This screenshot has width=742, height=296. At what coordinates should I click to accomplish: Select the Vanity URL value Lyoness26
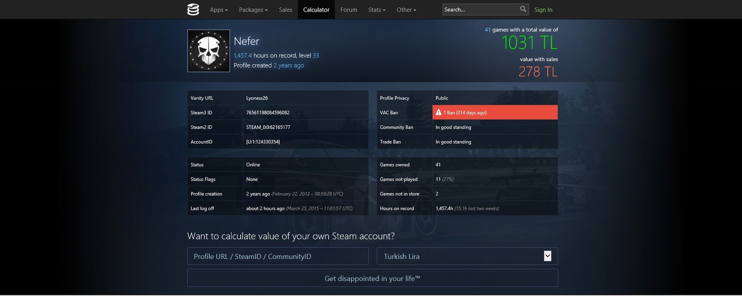(257, 98)
